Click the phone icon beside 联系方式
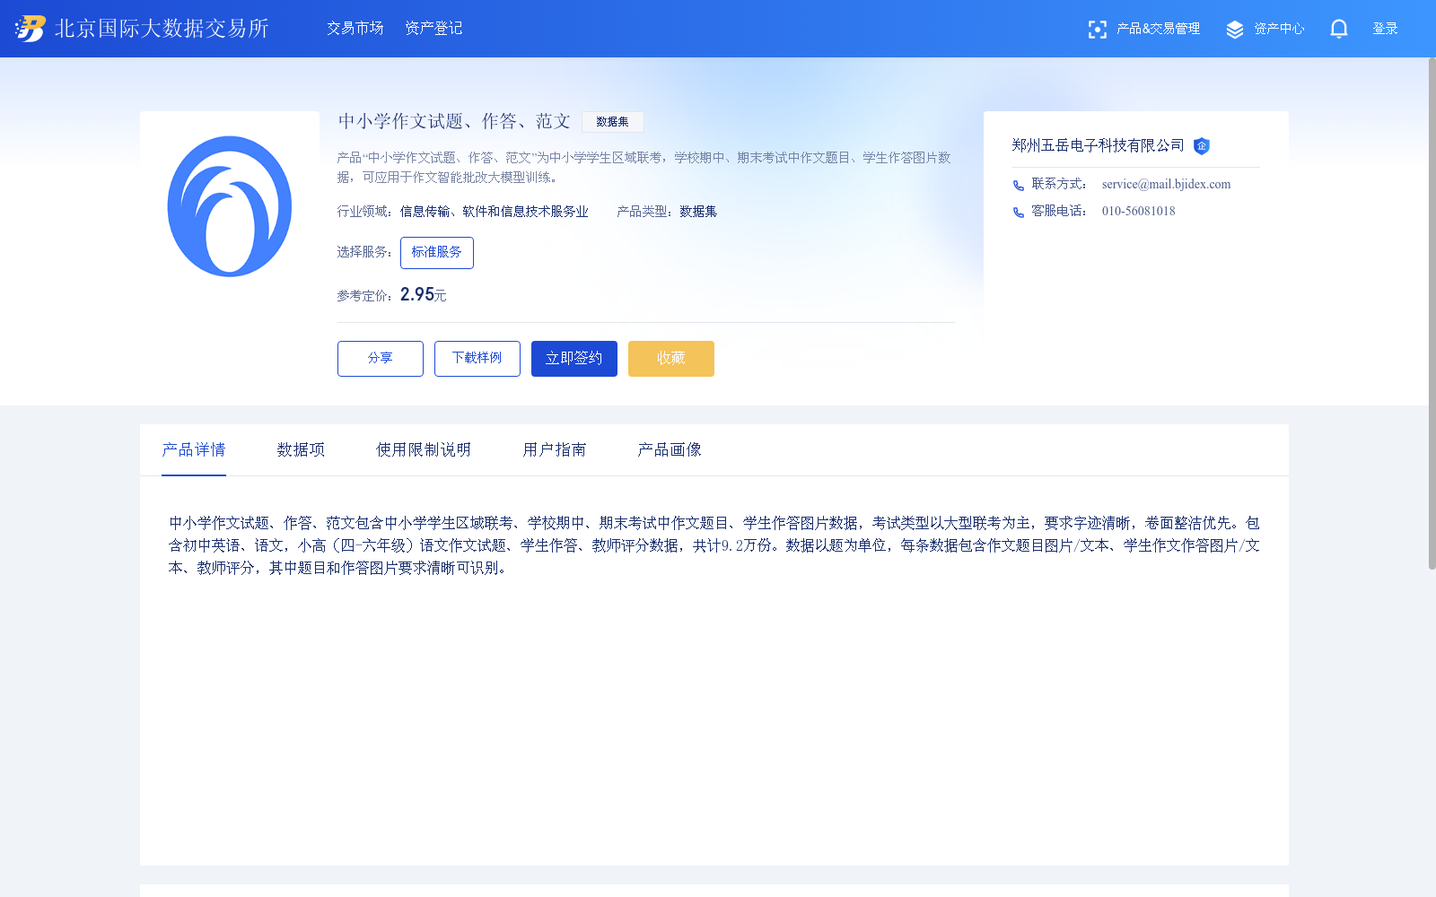 (1018, 185)
